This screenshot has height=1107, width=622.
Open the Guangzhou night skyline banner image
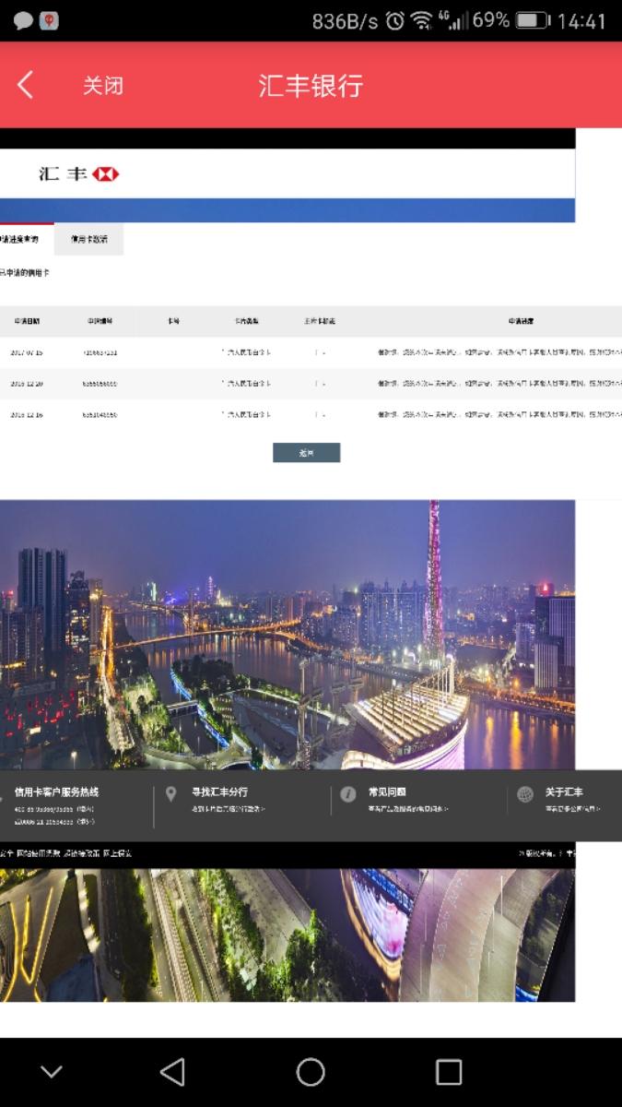[288, 635]
